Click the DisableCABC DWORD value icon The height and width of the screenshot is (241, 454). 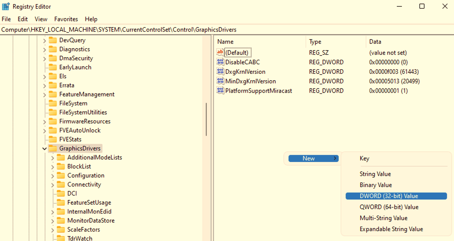coord(220,62)
